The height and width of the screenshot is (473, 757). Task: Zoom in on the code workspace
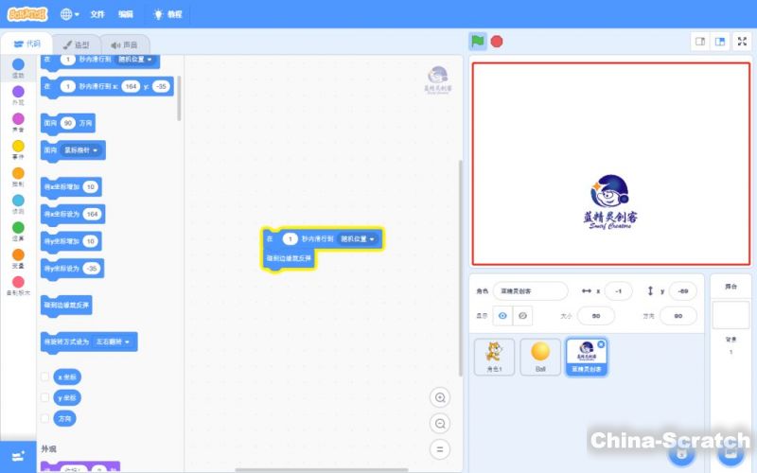(x=439, y=397)
